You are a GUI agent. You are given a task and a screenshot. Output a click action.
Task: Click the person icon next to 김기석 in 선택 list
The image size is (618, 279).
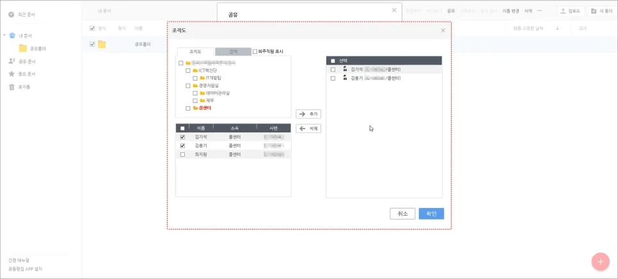pos(345,69)
